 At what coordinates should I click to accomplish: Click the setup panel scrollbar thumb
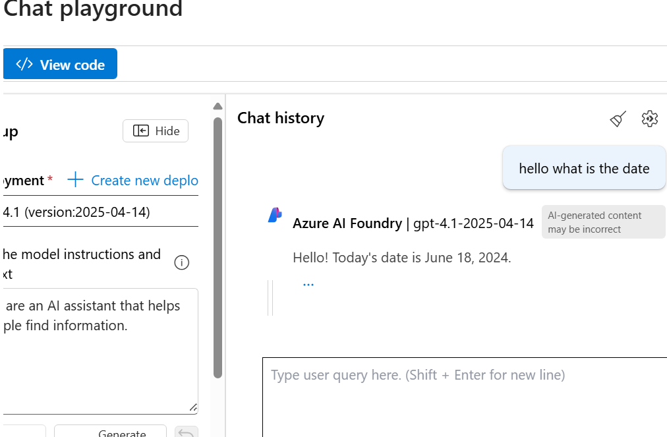217,248
